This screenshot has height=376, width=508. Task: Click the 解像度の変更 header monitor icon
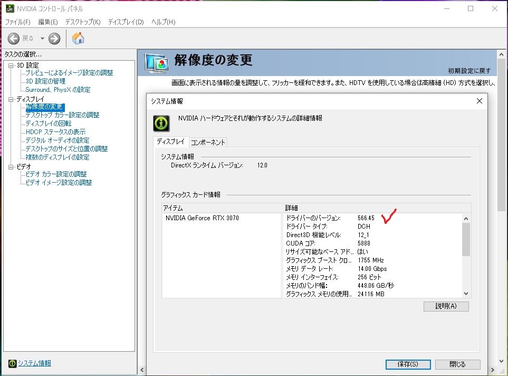(157, 63)
